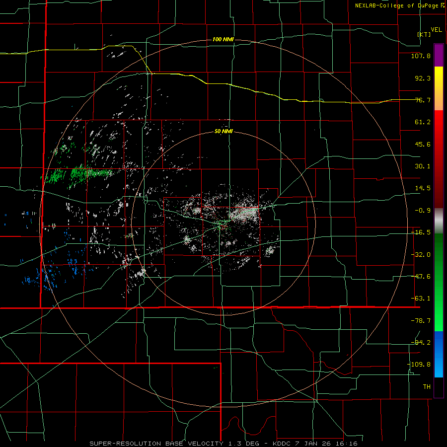Click the -63.1 scale value

[421, 298]
